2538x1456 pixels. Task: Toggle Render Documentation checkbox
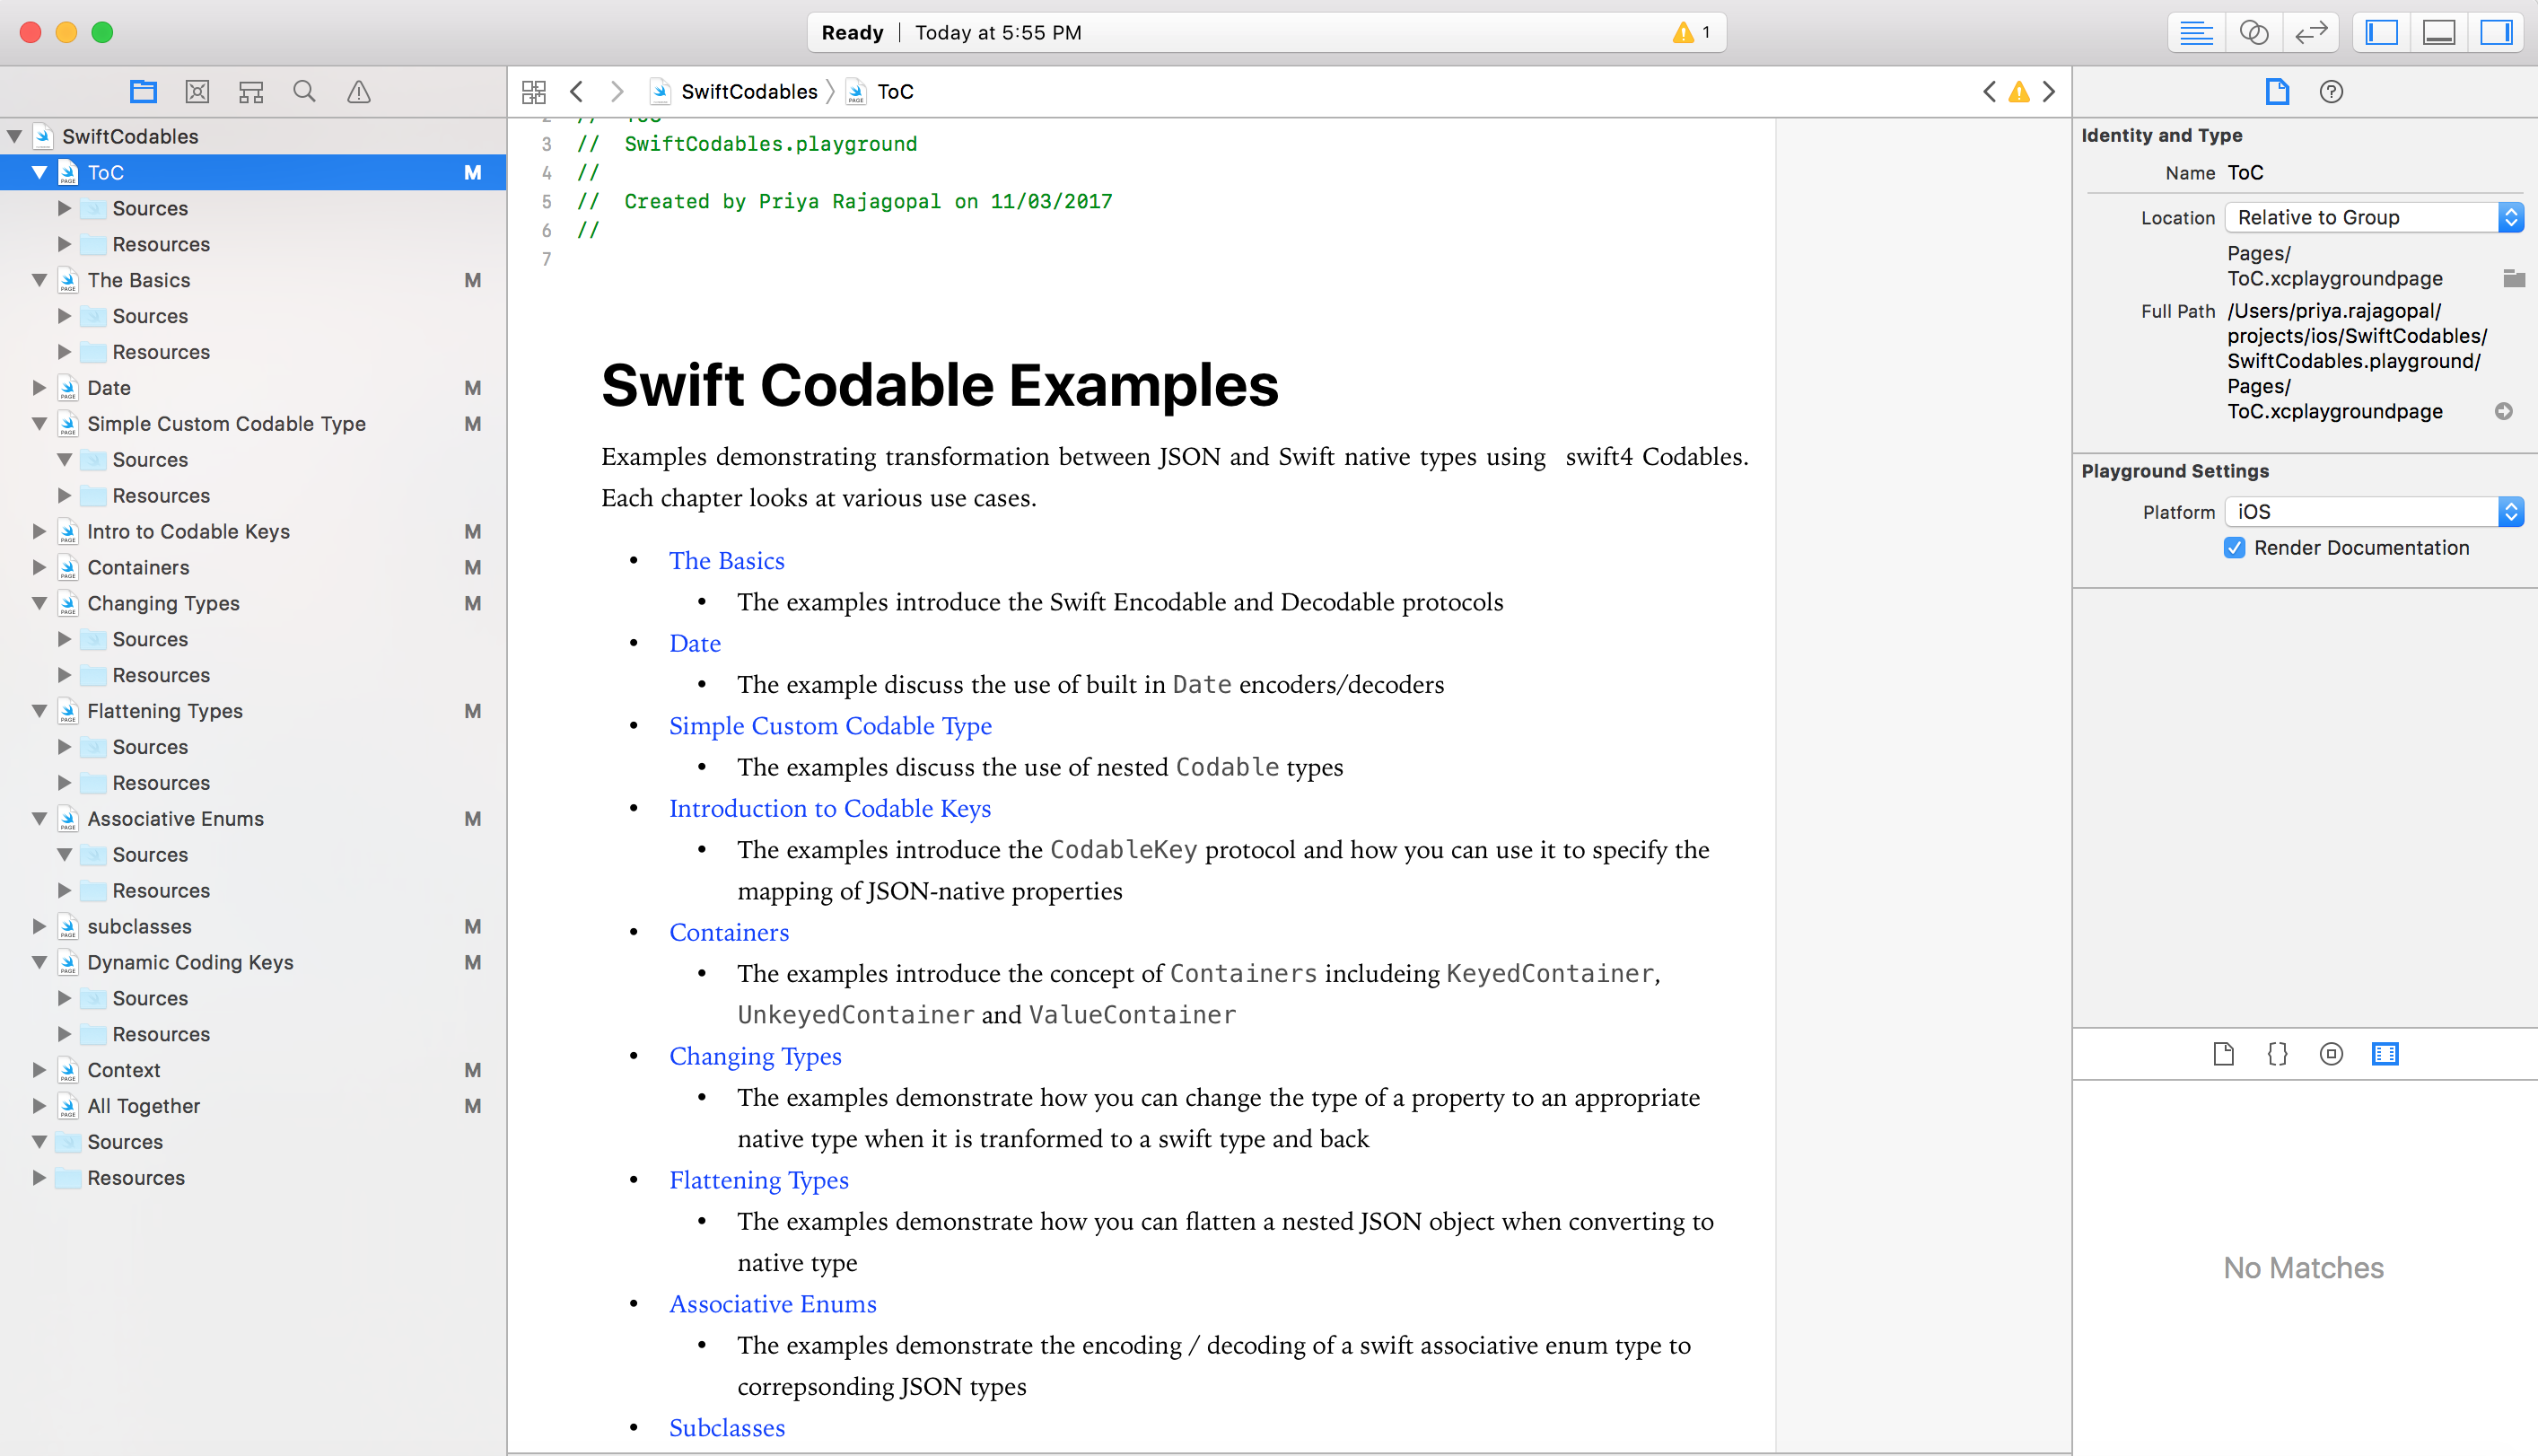tap(2236, 548)
